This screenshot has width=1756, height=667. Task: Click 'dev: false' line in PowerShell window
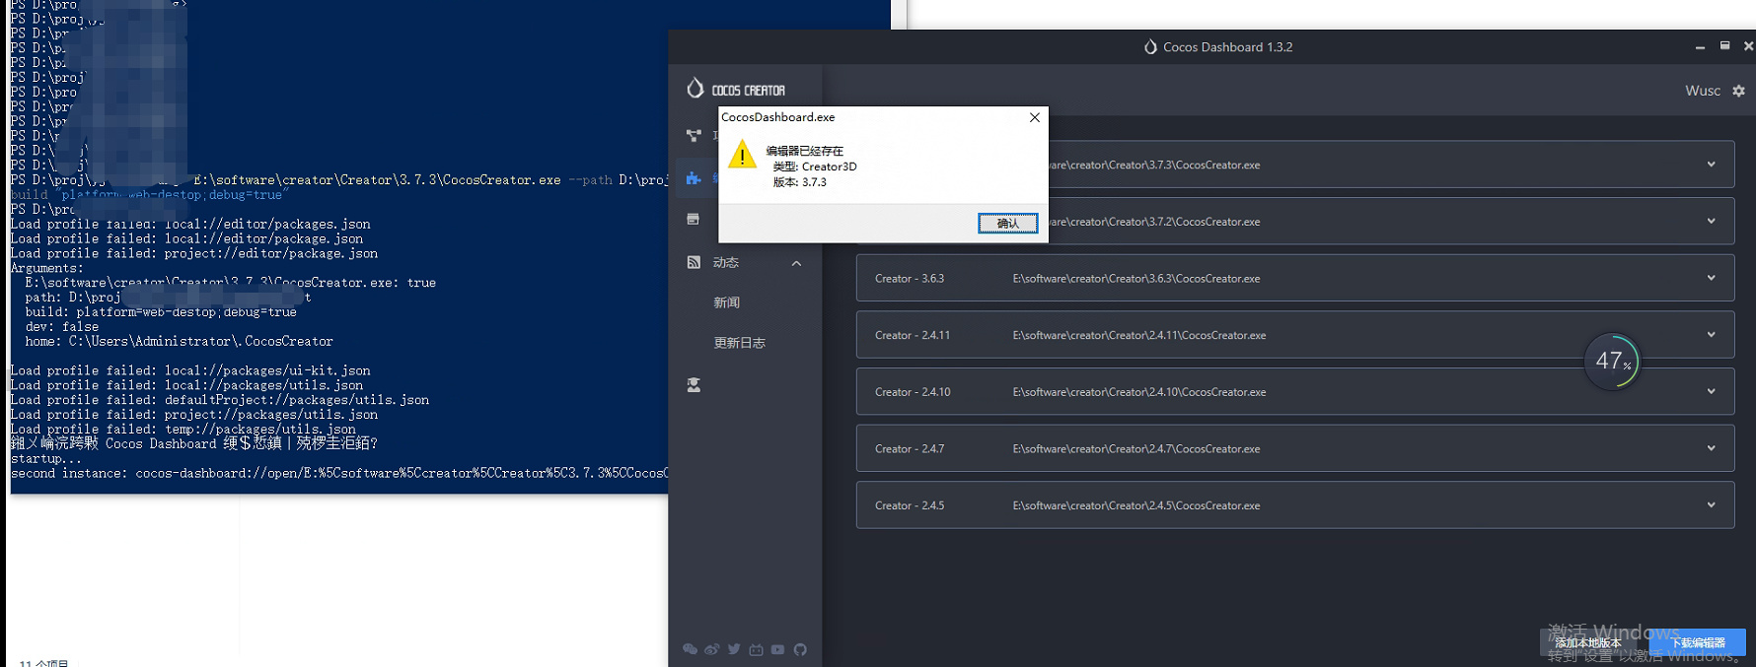coord(61,327)
